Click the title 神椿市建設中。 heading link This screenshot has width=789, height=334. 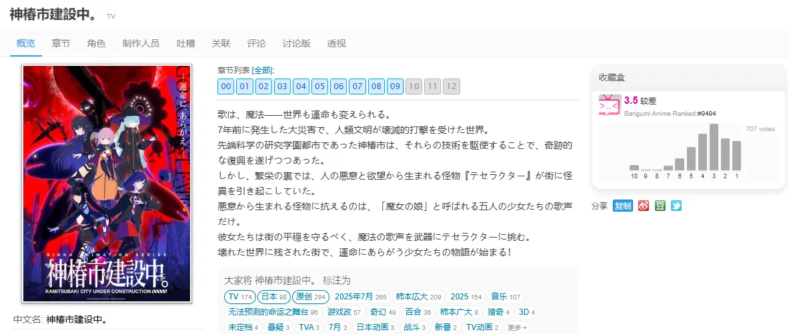click(53, 14)
